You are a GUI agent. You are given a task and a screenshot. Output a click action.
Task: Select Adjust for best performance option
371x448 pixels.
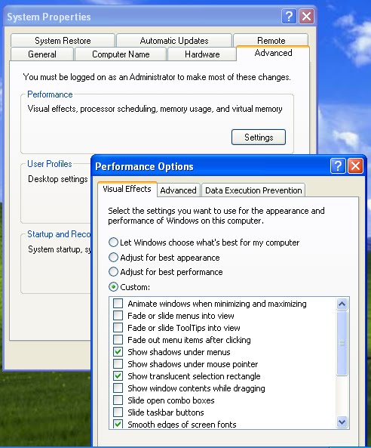[114, 272]
